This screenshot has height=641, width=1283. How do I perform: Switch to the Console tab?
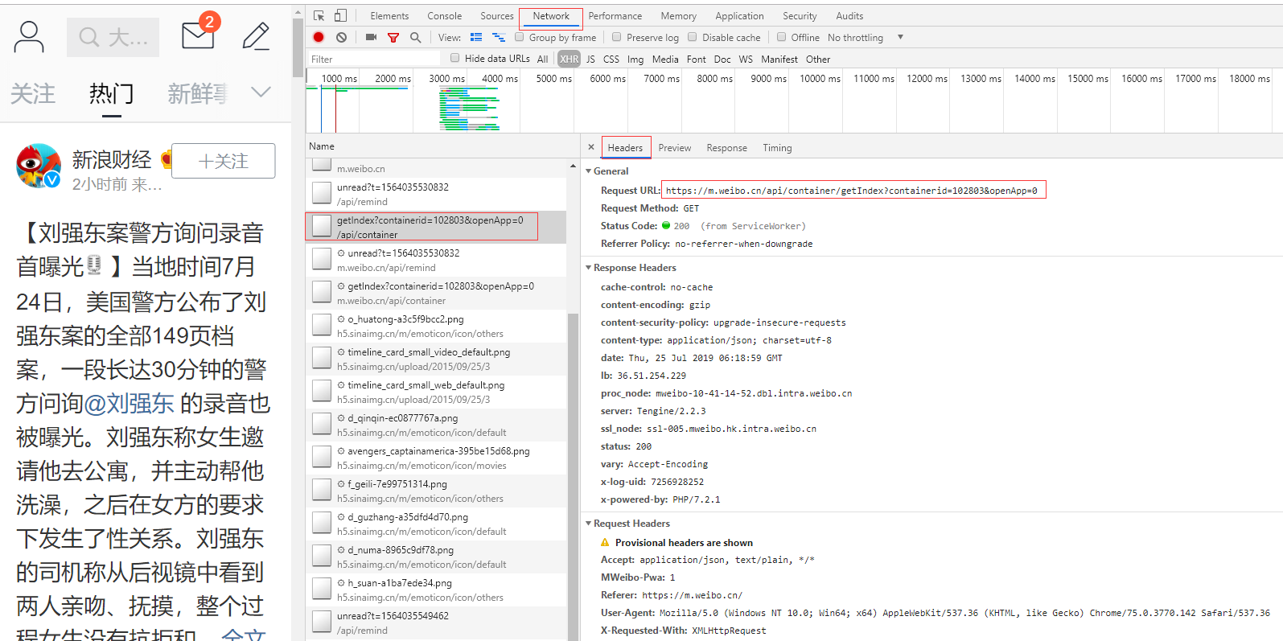[444, 16]
